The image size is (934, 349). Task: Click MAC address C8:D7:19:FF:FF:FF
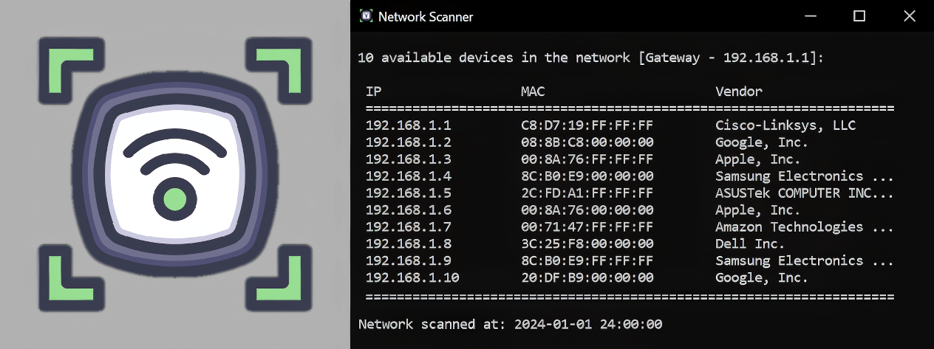pos(587,125)
